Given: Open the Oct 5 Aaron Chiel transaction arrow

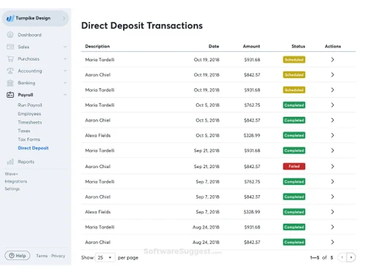Looking at the screenshot, I should click(x=332, y=120).
